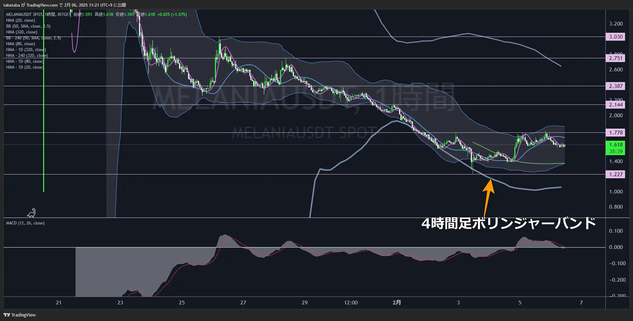
Task: Click the 3.030 horizontal line price label
Action: [616, 37]
